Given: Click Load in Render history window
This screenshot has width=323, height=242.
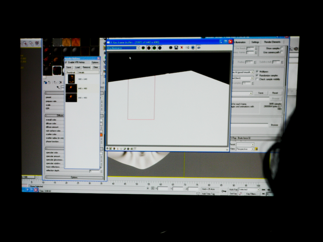Looking at the screenshot, I should pyautogui.click(x=77, y=67).
